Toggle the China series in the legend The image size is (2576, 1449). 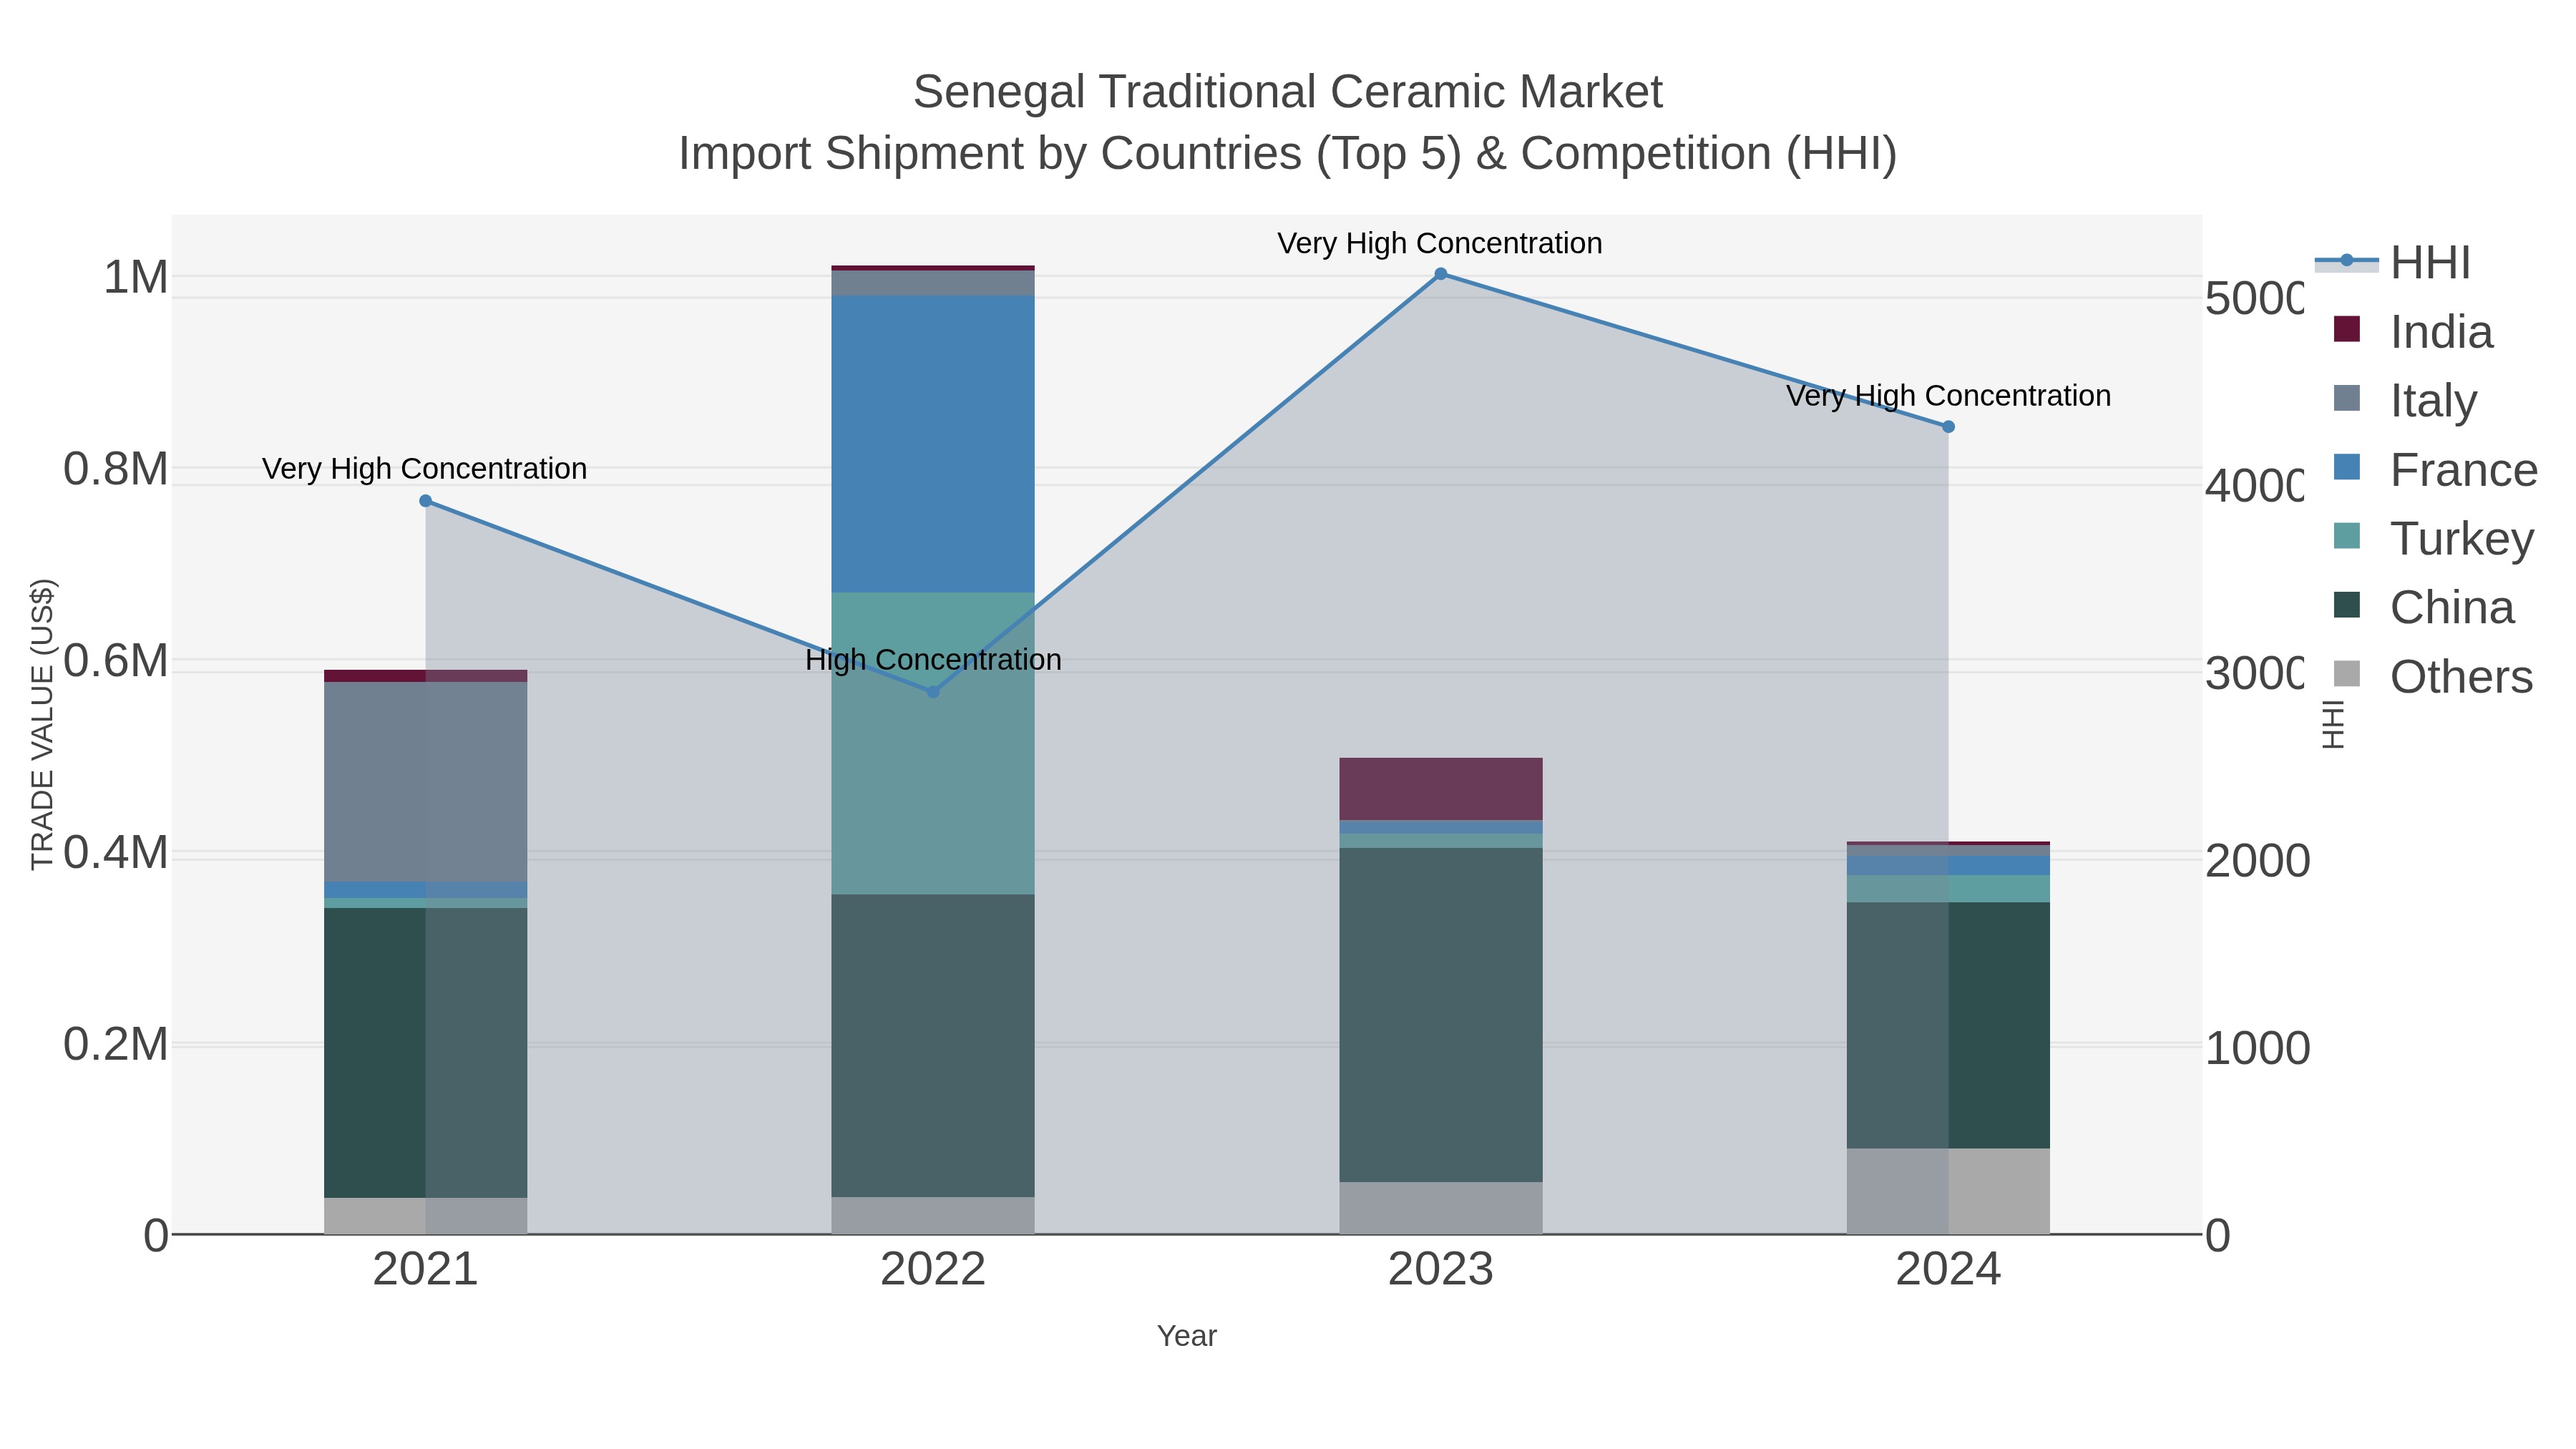point(2424,607)
